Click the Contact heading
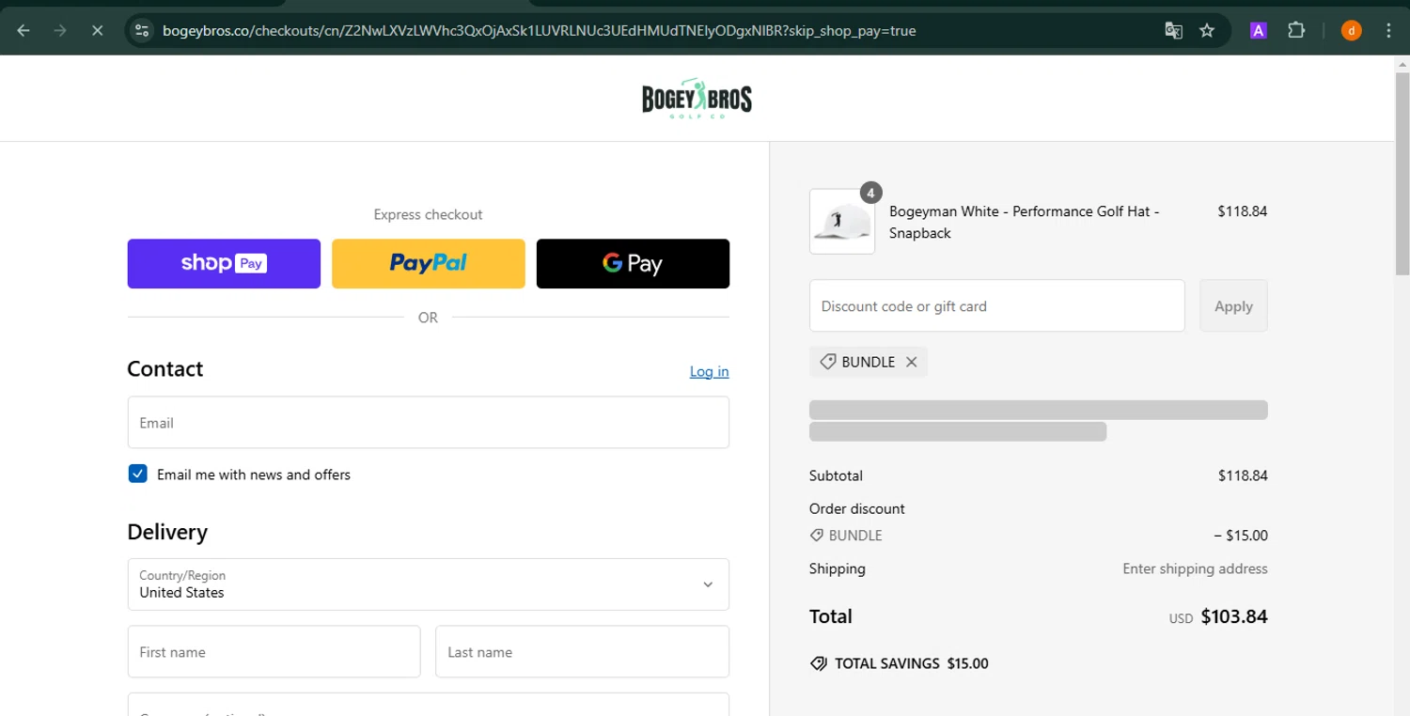The width and height of the screenshot is (1410, 716). point(165,368)
